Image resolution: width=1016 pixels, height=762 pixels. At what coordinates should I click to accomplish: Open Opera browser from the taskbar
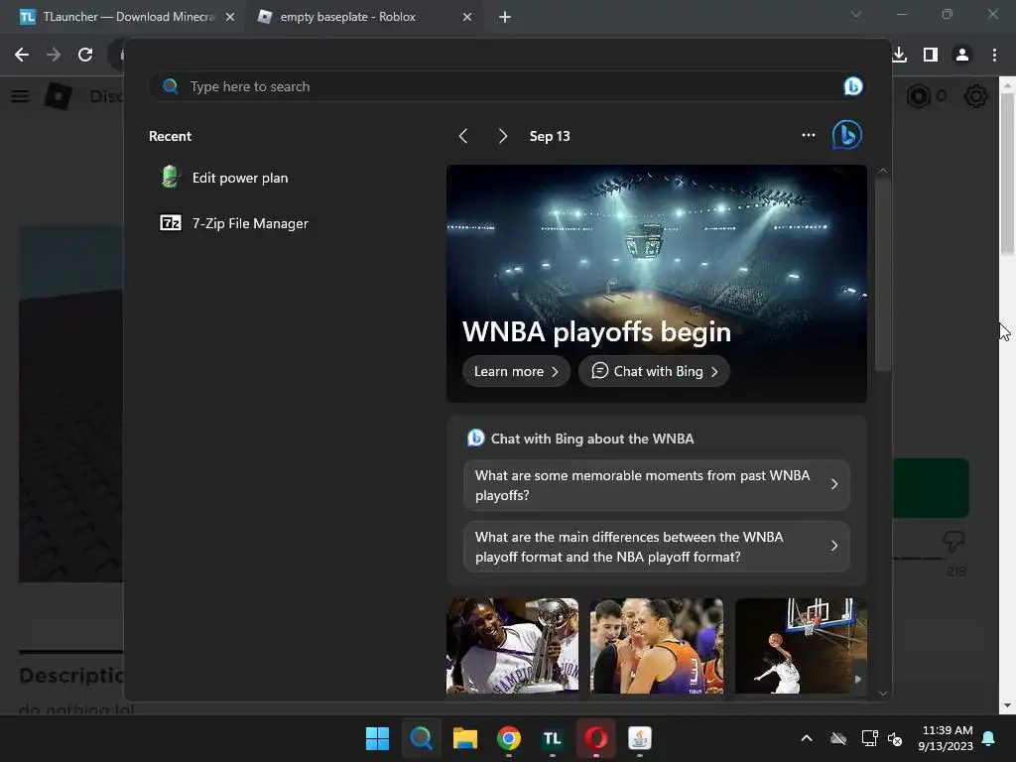[x=596, y=738]
